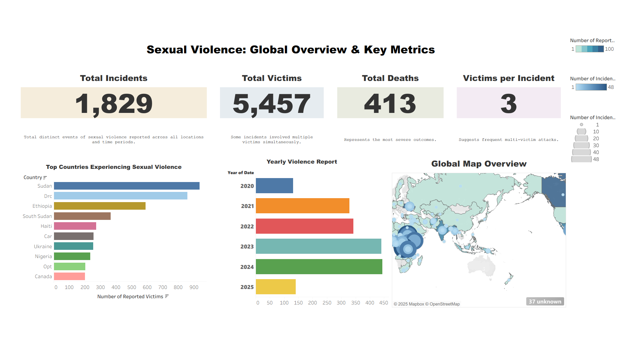Viewport: 629px width, 342px height.
Task: Select the 2021 orange yearly bar
Action: (x=303, y=206)
